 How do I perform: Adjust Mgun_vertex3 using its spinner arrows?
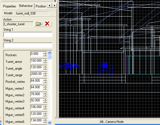coord(45,101)
